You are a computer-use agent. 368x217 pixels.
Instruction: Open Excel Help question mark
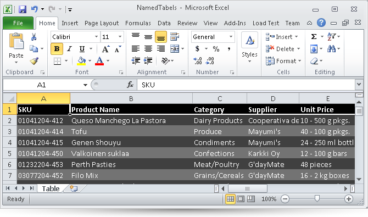(321, 23)
